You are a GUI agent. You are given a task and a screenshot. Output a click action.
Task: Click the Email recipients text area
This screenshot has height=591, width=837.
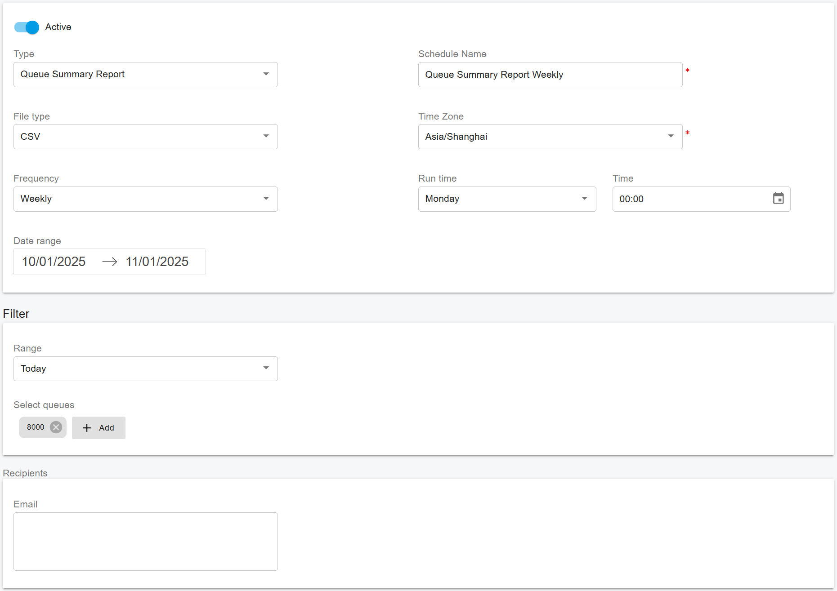[145, 541]
